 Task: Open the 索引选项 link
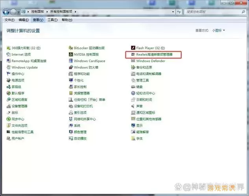click(x=80, y=113)
